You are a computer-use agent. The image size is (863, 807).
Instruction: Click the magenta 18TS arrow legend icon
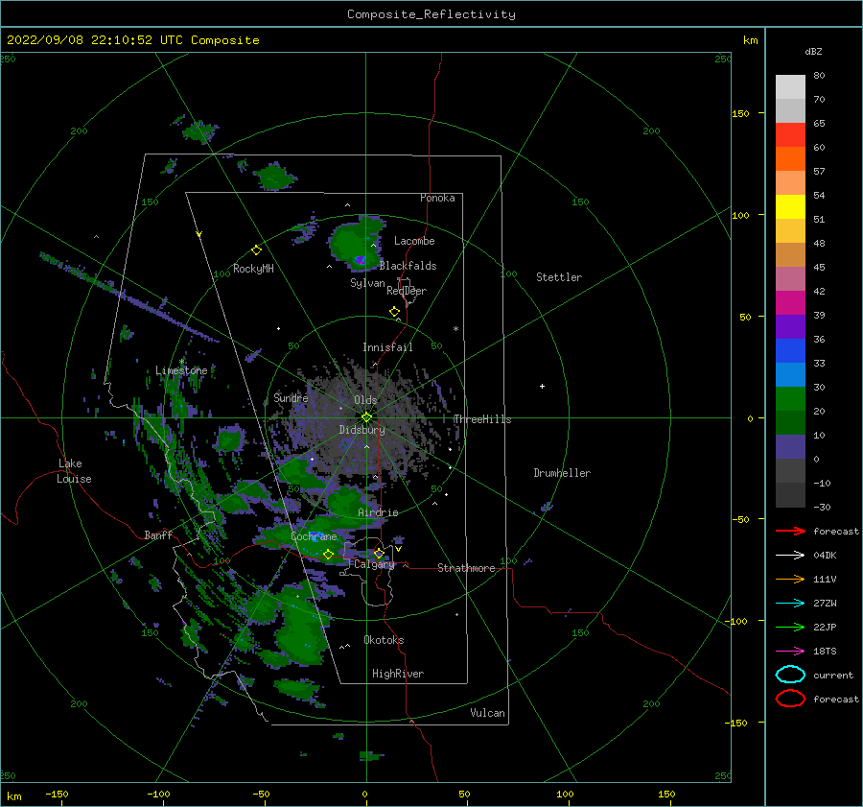(x=790, y=652)
